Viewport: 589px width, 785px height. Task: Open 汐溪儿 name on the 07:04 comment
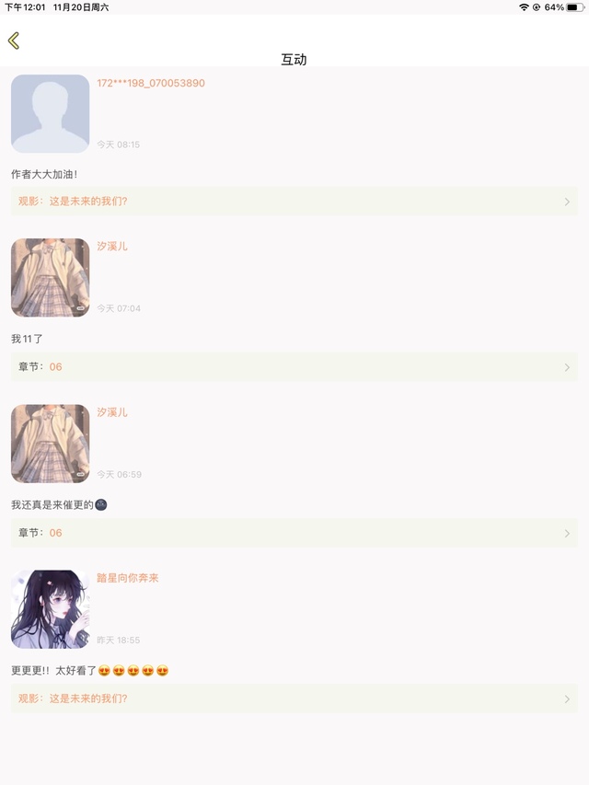pyautogui.click(x=112, y=247)
